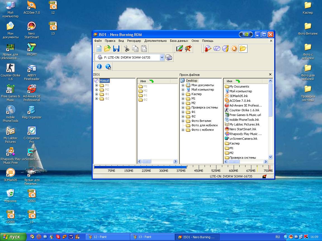Screen dimensions: 322x241
Task: Select My Documents in the file browser list
Action: point(239,86)
